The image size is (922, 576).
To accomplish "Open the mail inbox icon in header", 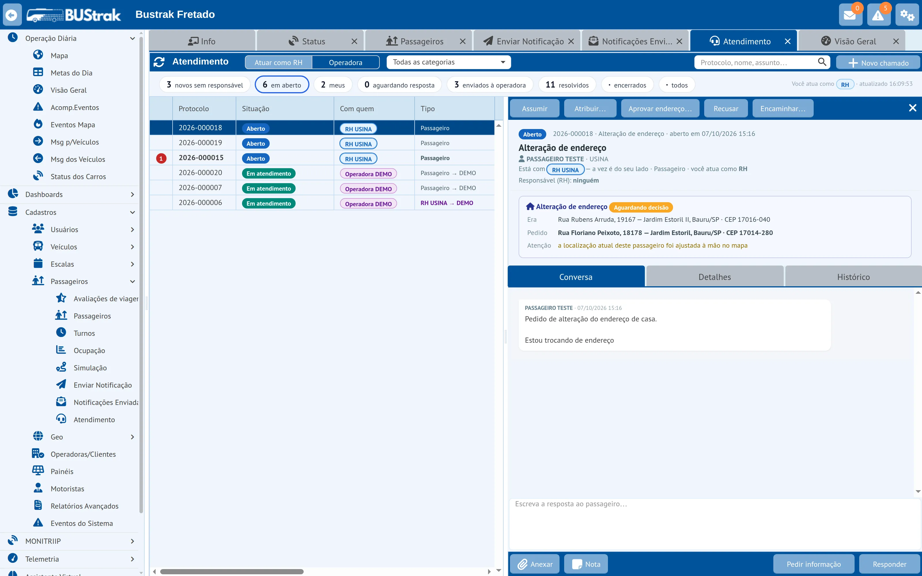I will click(850, 15).
